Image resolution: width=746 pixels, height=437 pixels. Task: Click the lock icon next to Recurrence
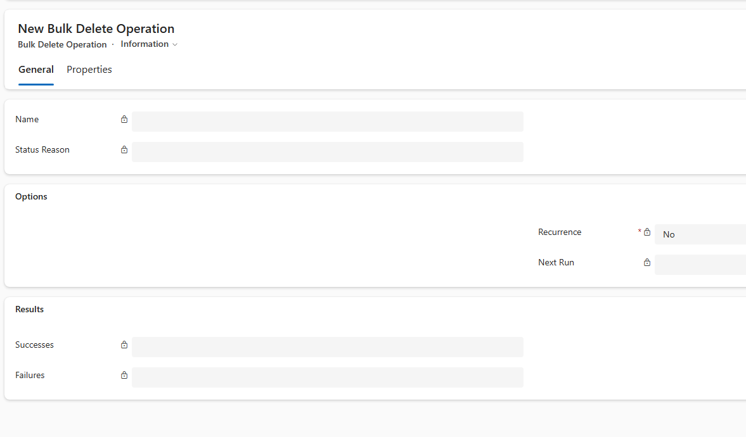[x=647, y=232]
